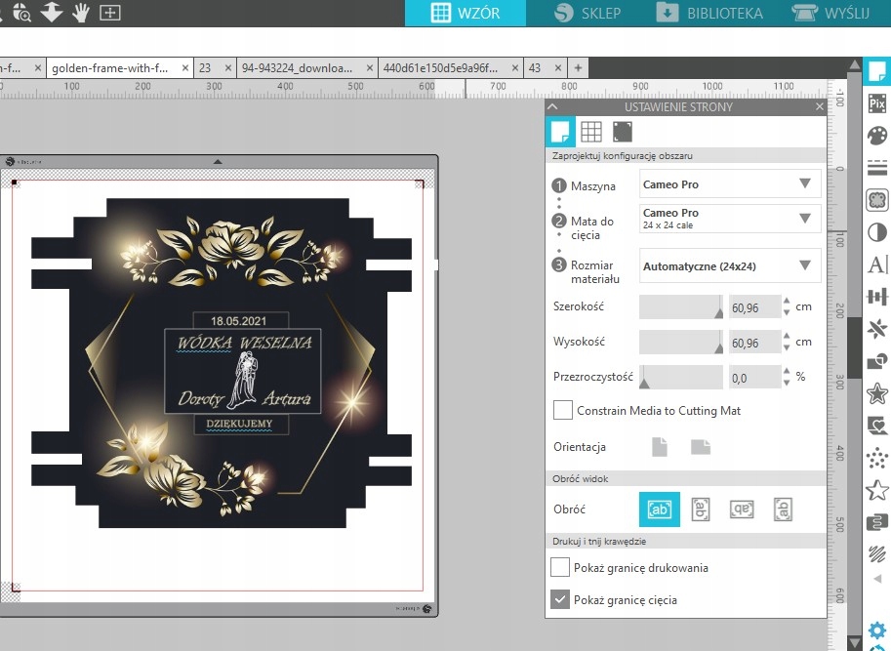Select portrait orientation icon
Screen dimensions: 891x651
coord(660,447)
